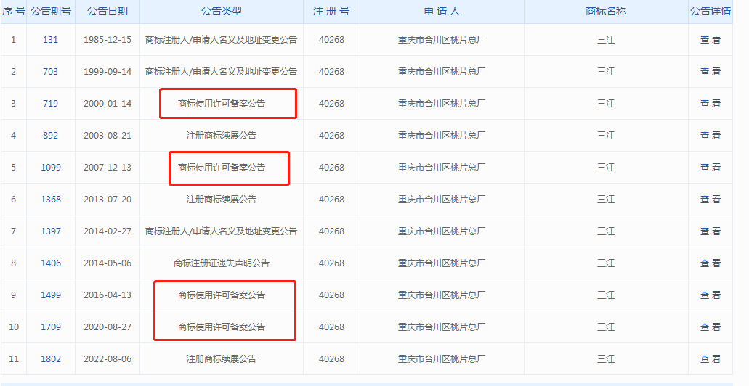Click 名义及地址变更公告 in the 2014-02-27 row
The image size is (749, 386).
click(x=262, y=231)
